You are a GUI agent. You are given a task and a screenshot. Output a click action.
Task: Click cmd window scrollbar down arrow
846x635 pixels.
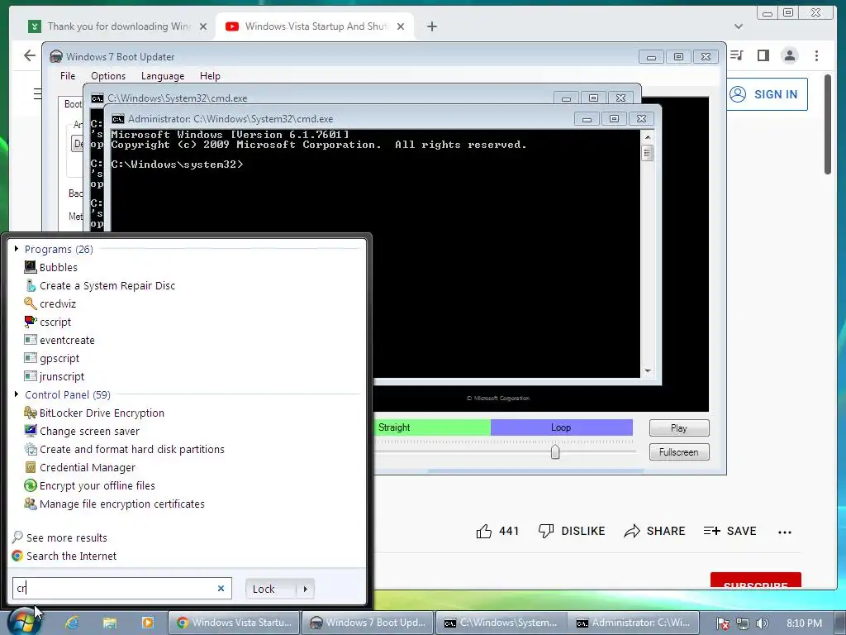[x=648, y=371]
